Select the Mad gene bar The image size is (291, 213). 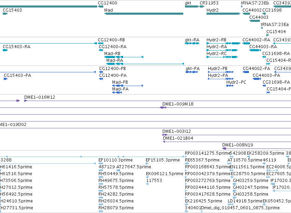pyautogui.click(x=144, y=14)
